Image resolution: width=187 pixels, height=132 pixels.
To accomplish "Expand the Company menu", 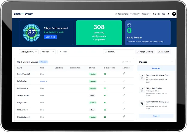I will coord(146,14).
